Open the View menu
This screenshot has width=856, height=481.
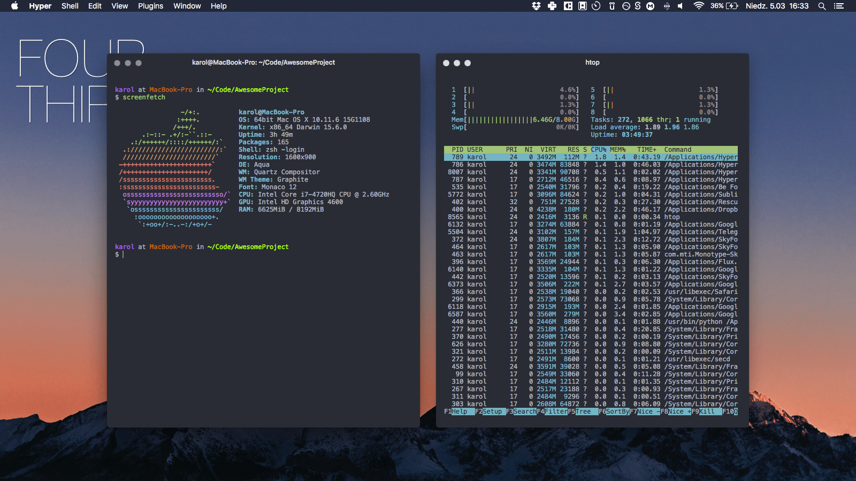(120, 6)
